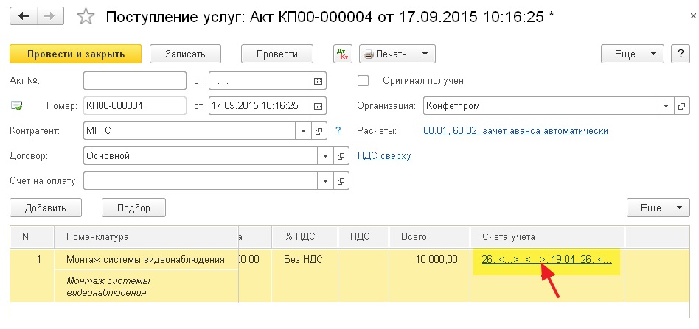Focus the Контрагент field with МГТС
The height and width of the screenshot is (329, 699).
pyautogui.click(x=189, y=131)
